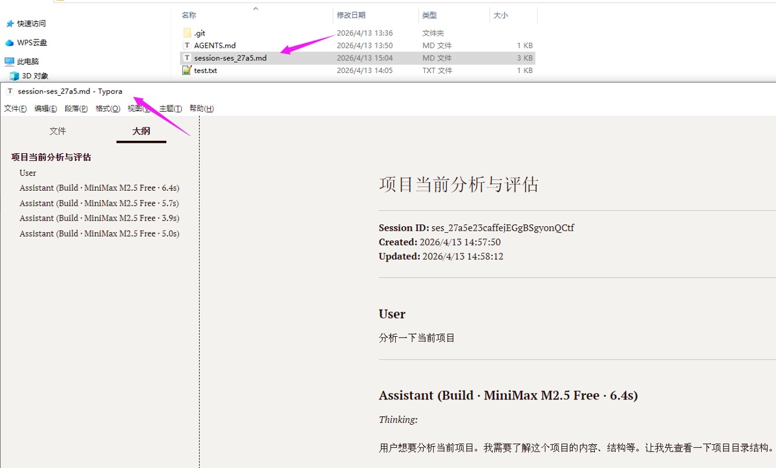The height and width of the screenshot is (468, 776).
Task: Click the Created: 2026/4/13 14:57:50 line
Action: pos(440,242)
